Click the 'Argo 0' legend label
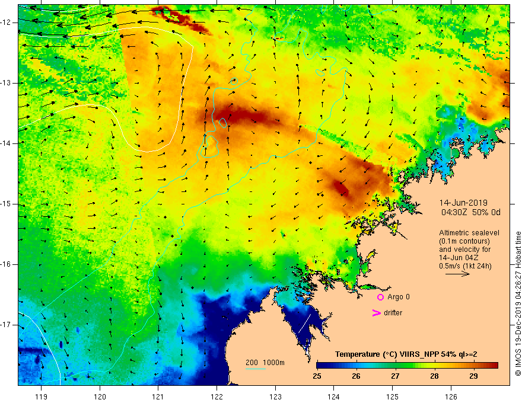522x403 pixels. [399, 297]
